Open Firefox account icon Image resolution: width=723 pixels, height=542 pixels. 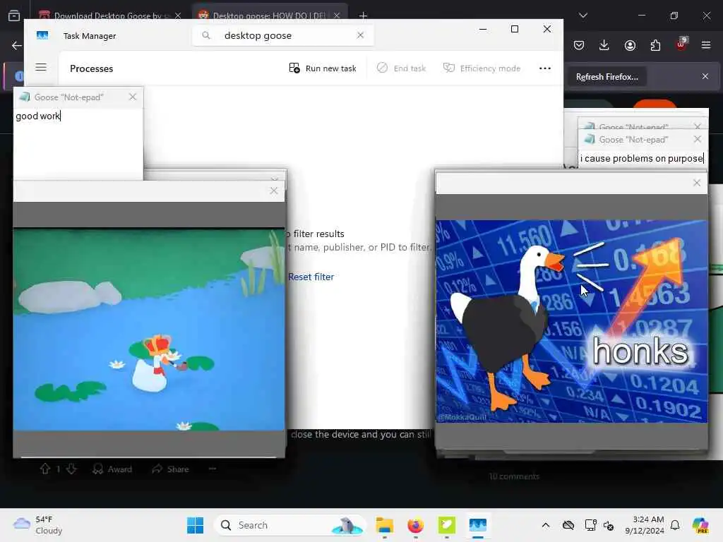(630, 45)
